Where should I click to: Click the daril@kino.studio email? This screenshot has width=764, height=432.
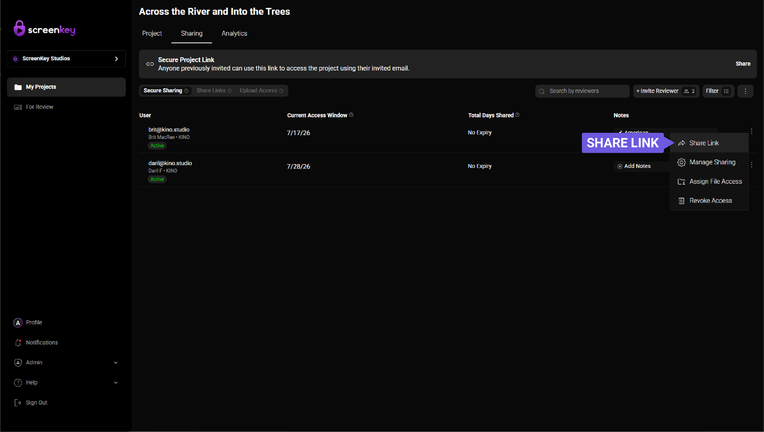pyautogui.click(x=170, y=163)
